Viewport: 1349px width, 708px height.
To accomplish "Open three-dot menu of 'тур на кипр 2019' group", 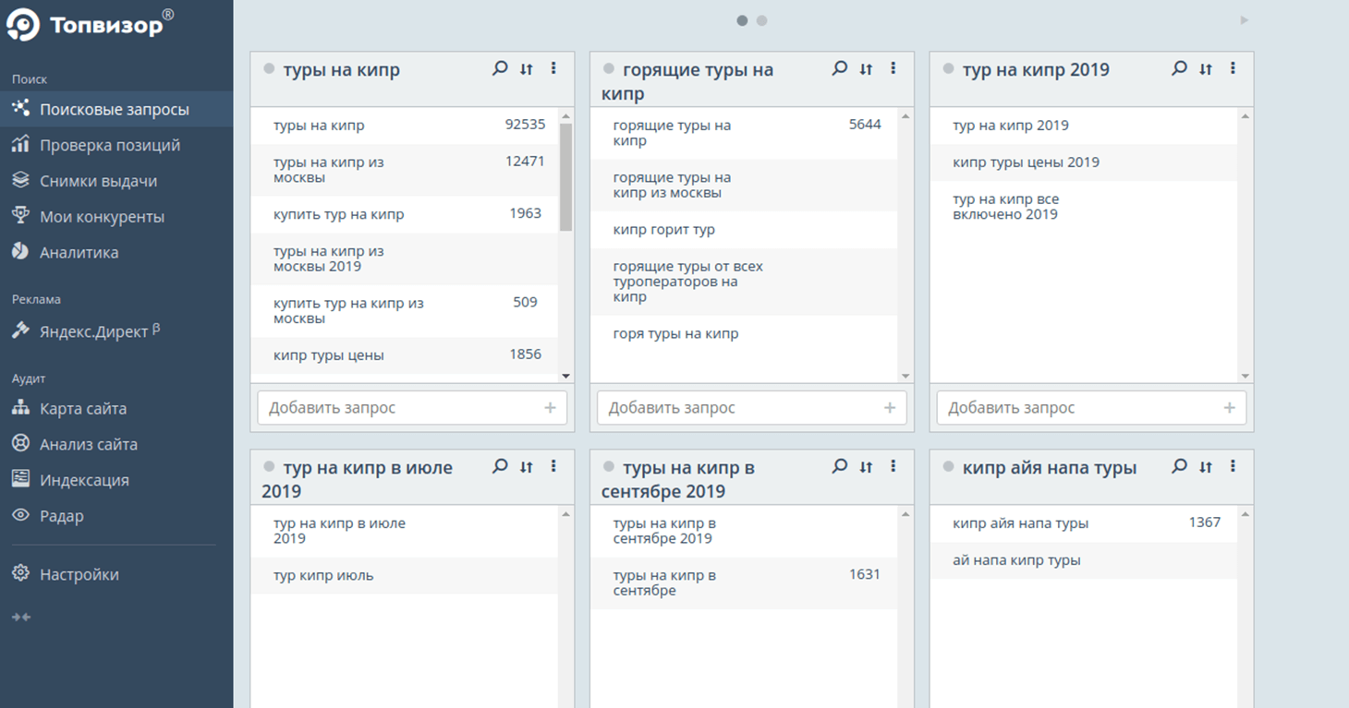I will point(1233,68).
